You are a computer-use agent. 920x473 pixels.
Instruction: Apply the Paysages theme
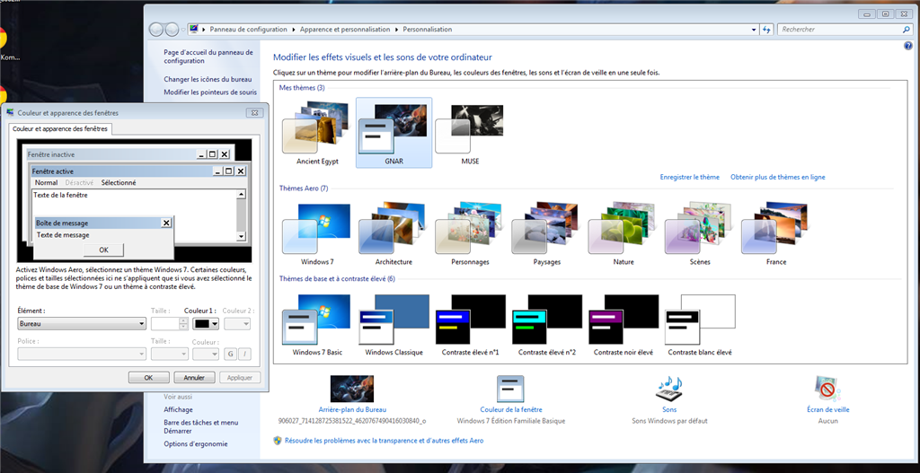[547, 234]
